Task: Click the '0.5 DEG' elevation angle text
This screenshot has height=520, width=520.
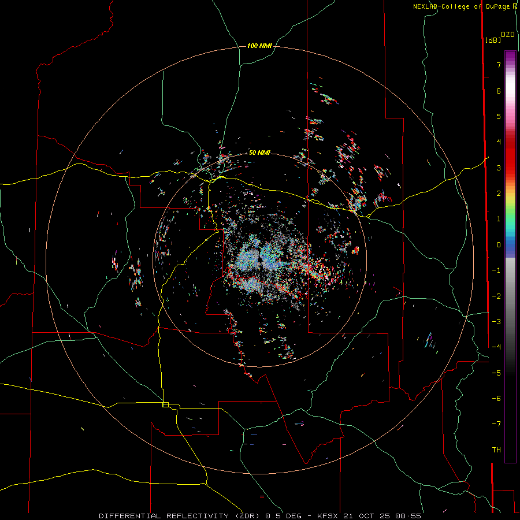Action: 282,516
